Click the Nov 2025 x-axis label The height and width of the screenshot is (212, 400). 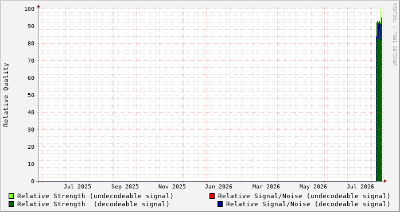click(x=172, y=187)
